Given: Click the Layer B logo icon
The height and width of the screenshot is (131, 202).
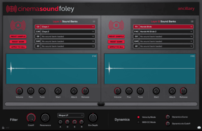Looking at the screenshot, I should coord(116,25).
